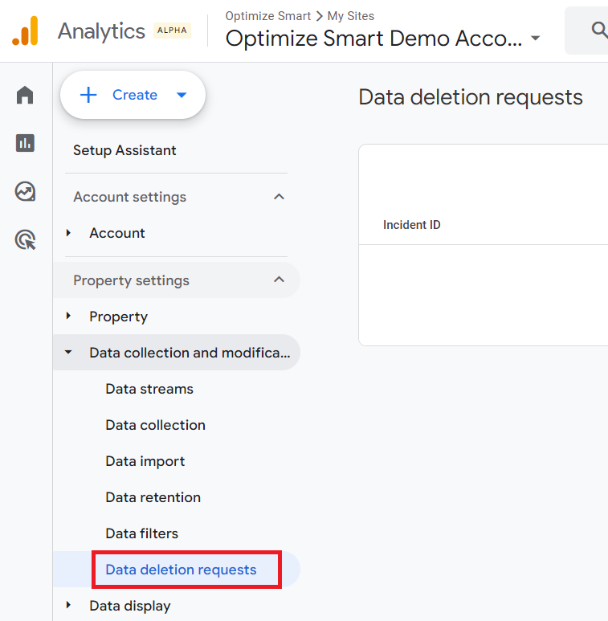Click the ALPHA badge
Viewport: 608px width, 621px height.
pyautogui.click(x=172, y=30)
